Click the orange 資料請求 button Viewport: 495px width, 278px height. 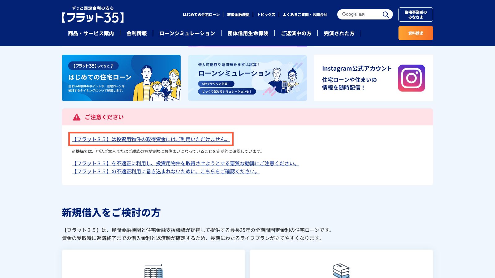point(415,33)
